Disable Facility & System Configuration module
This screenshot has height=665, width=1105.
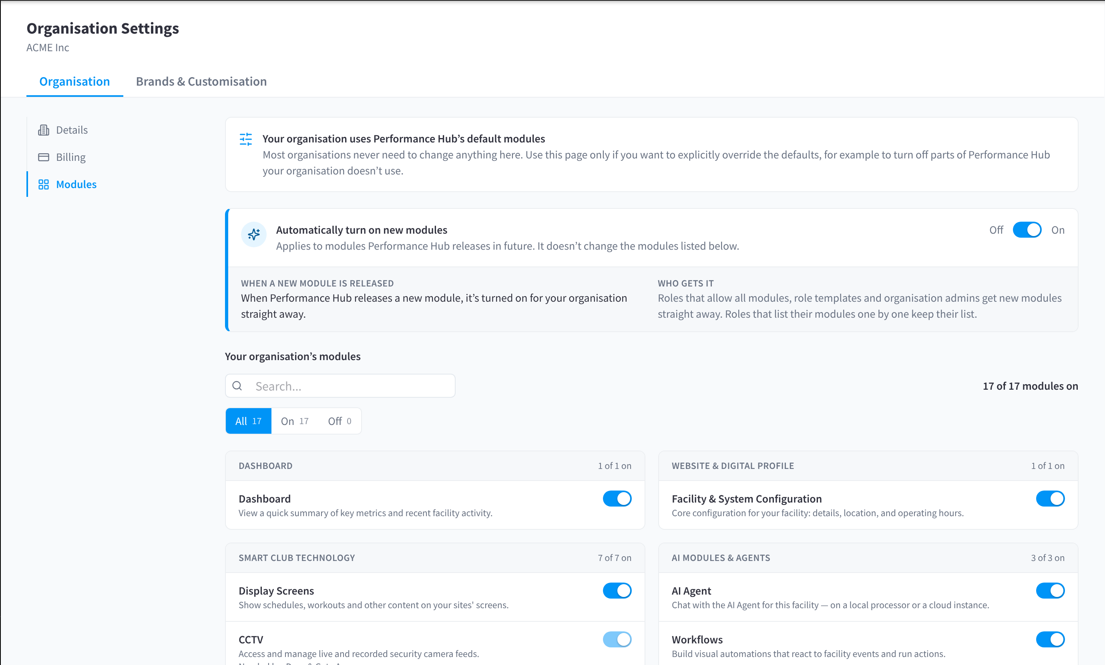[x=1050, y=498]
